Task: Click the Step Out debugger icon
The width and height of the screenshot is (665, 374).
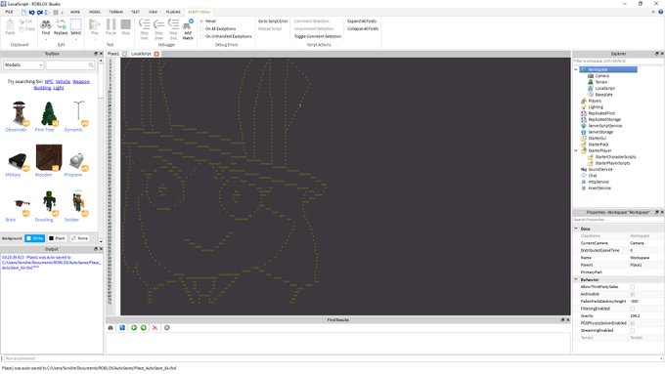Action: pos(173,24)
